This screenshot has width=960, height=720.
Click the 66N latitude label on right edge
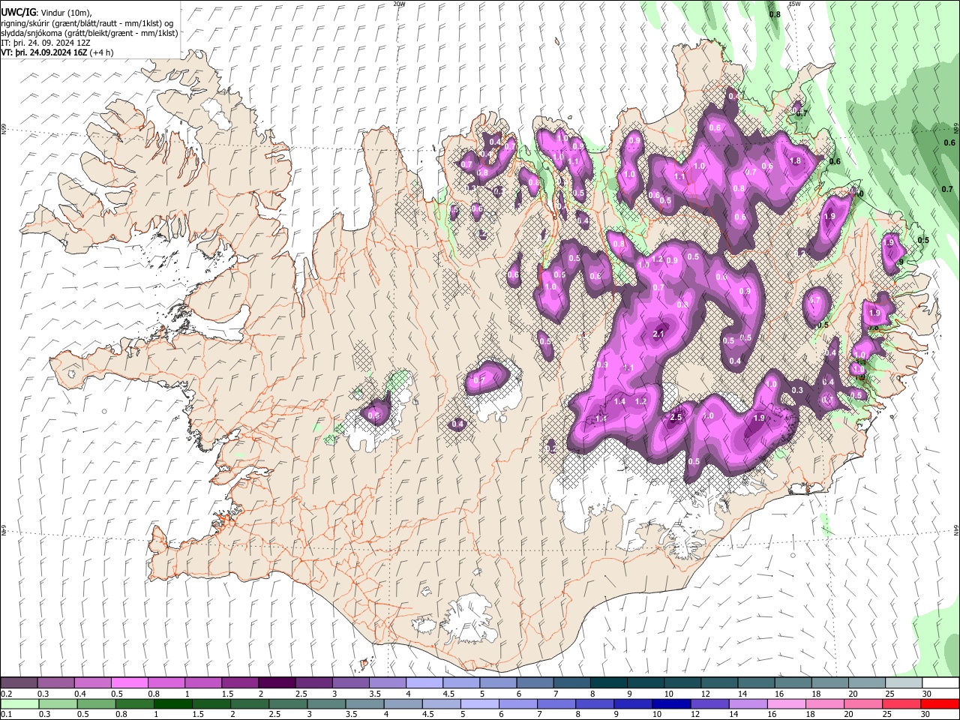pos(955,129)
